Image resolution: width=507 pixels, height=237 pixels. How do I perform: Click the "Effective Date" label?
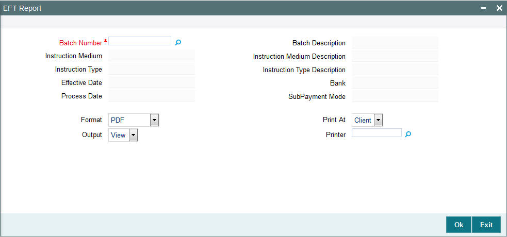pos(82,82)
